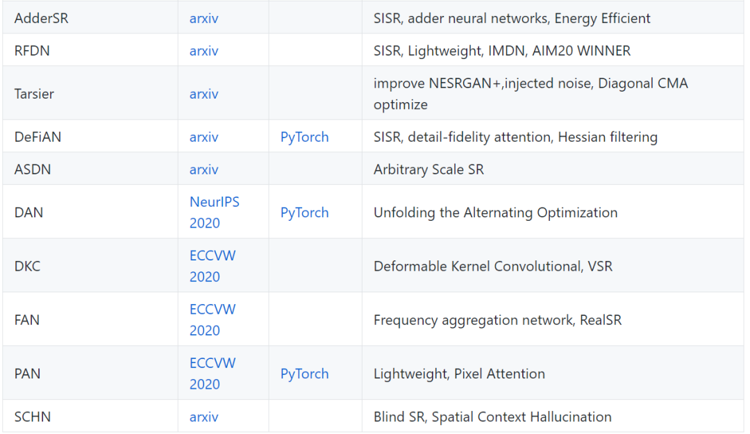Click the AdderSR model name cell

pos(41,19)
